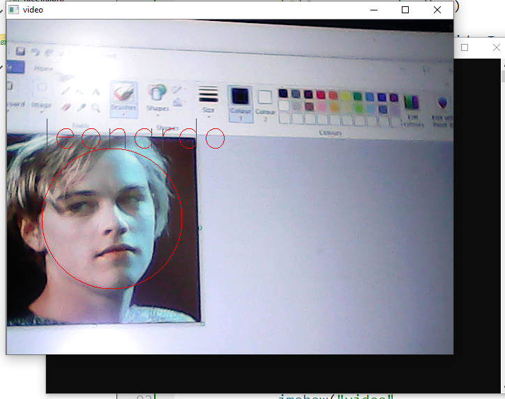Pick the yellow swatch in filmed Paint palette
The height and width of the screenshot is (399, 505).
pyautogui.click(x=345, y=96)
